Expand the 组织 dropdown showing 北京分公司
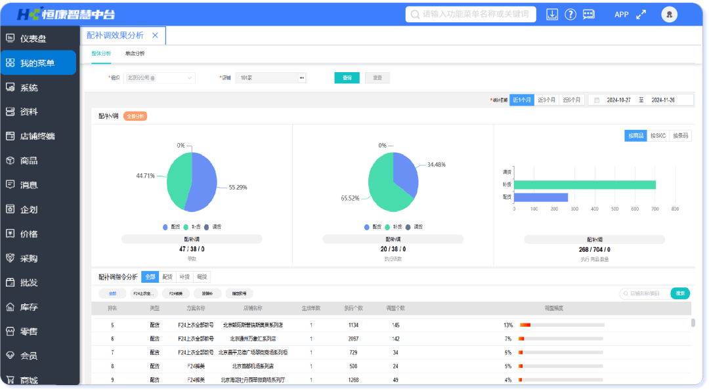The image size is (709, 391). [159, 78]
